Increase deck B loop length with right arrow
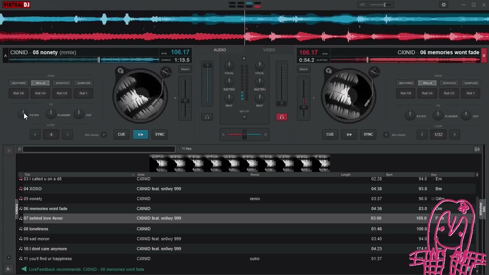This screenshot has height=275, width=489. (454, 134)
